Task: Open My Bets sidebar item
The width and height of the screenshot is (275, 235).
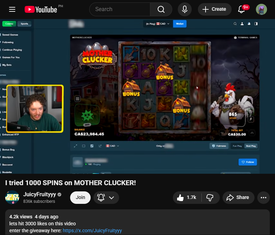Action: (7, 65)
